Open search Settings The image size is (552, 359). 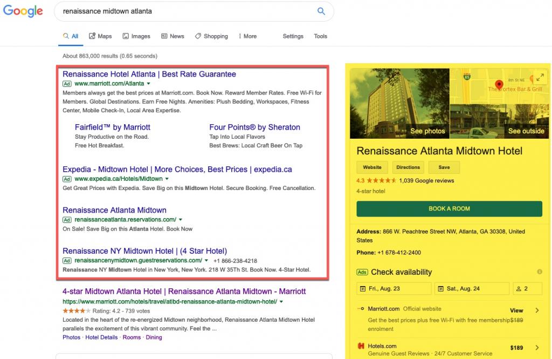[293, 36]
